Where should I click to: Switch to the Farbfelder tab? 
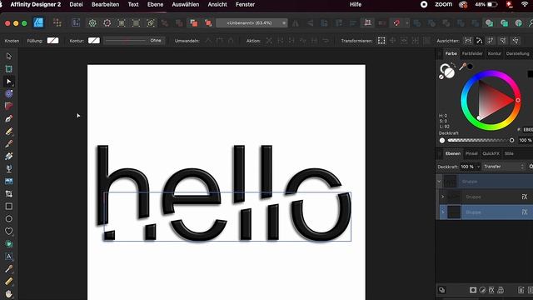(x=472, y=53)
